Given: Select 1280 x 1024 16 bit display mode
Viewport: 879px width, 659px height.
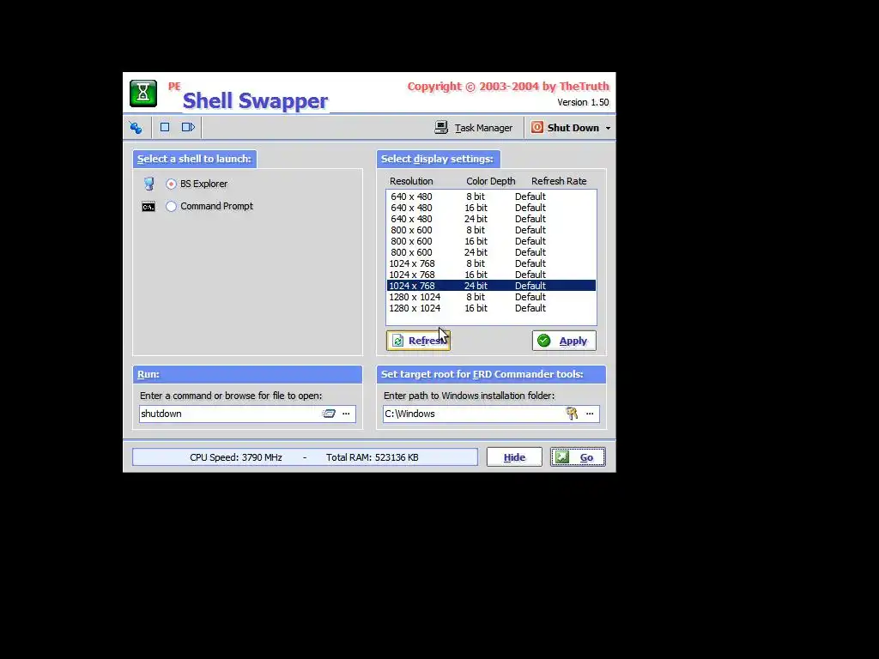Looking at the screenshot, I should pyautogui.click(x=491, y=308).
